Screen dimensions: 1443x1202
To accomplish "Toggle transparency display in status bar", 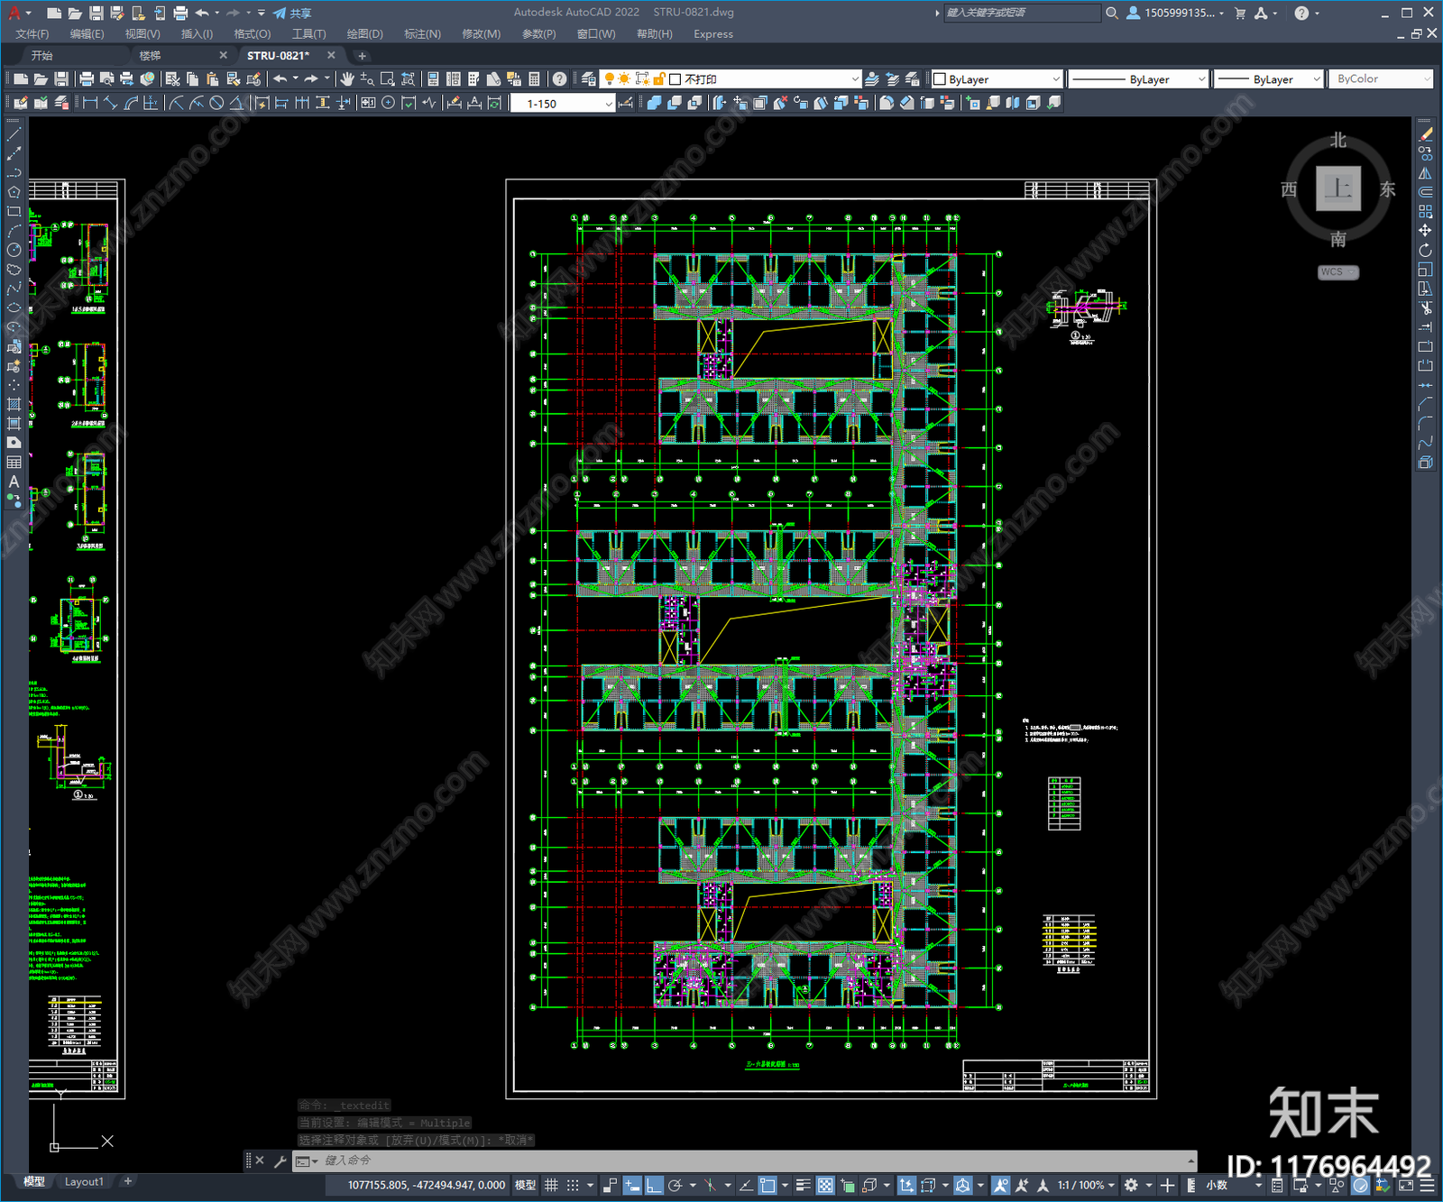I will pyautogui.click(x=824, y=1185).
